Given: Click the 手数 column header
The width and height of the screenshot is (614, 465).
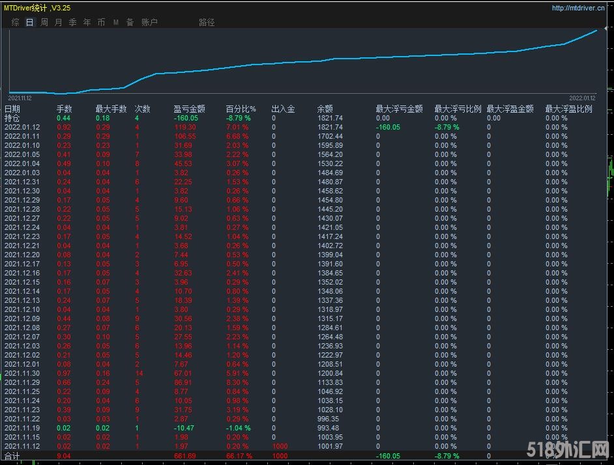Looking at the screenshot, I should click(65, 109).
